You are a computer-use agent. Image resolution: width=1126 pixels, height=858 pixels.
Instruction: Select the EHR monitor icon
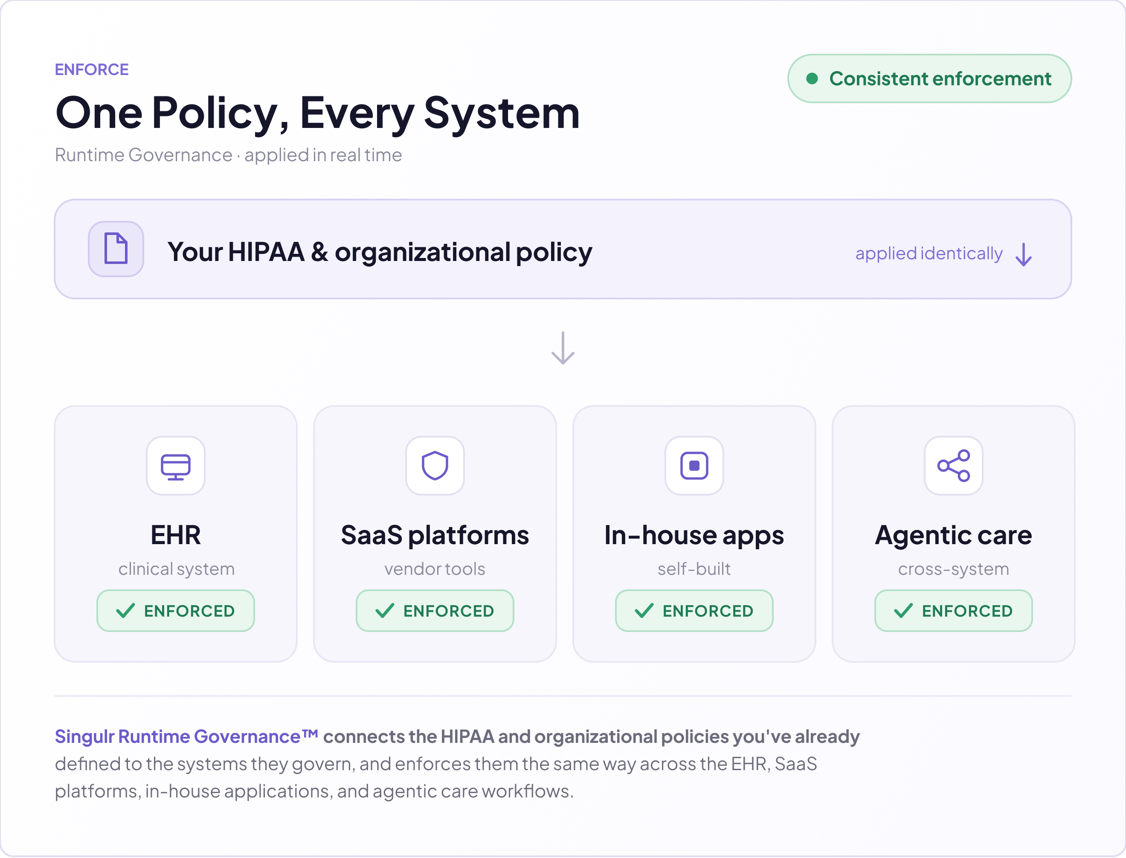click(176, 466)
